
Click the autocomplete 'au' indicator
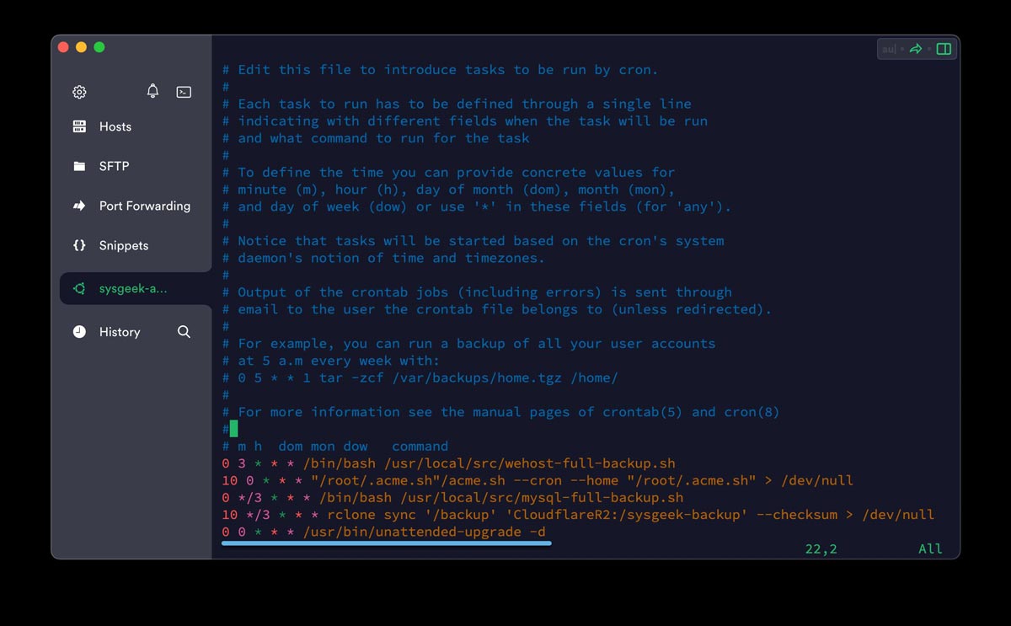[x=889, y=49]
